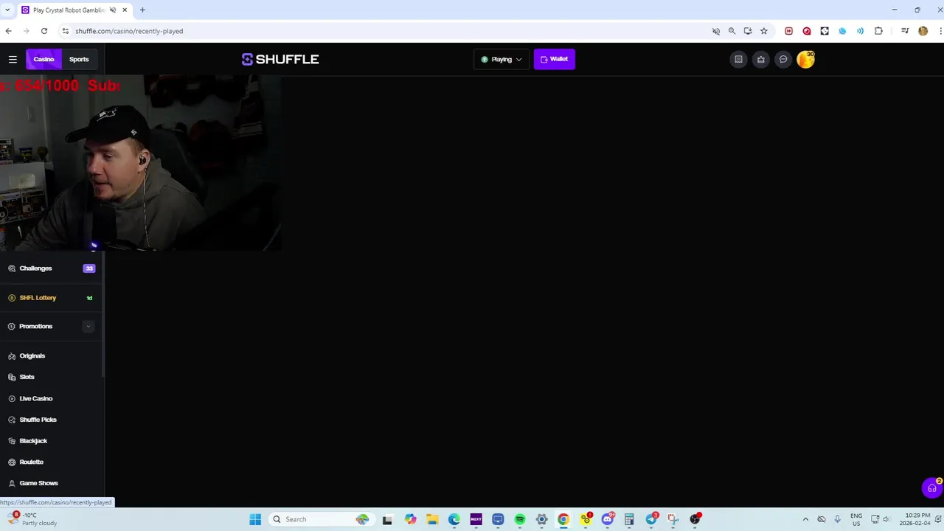This screenshot has height=531, width=944.
Task: Open Chrome tab search dropdown
Action: 7,10
